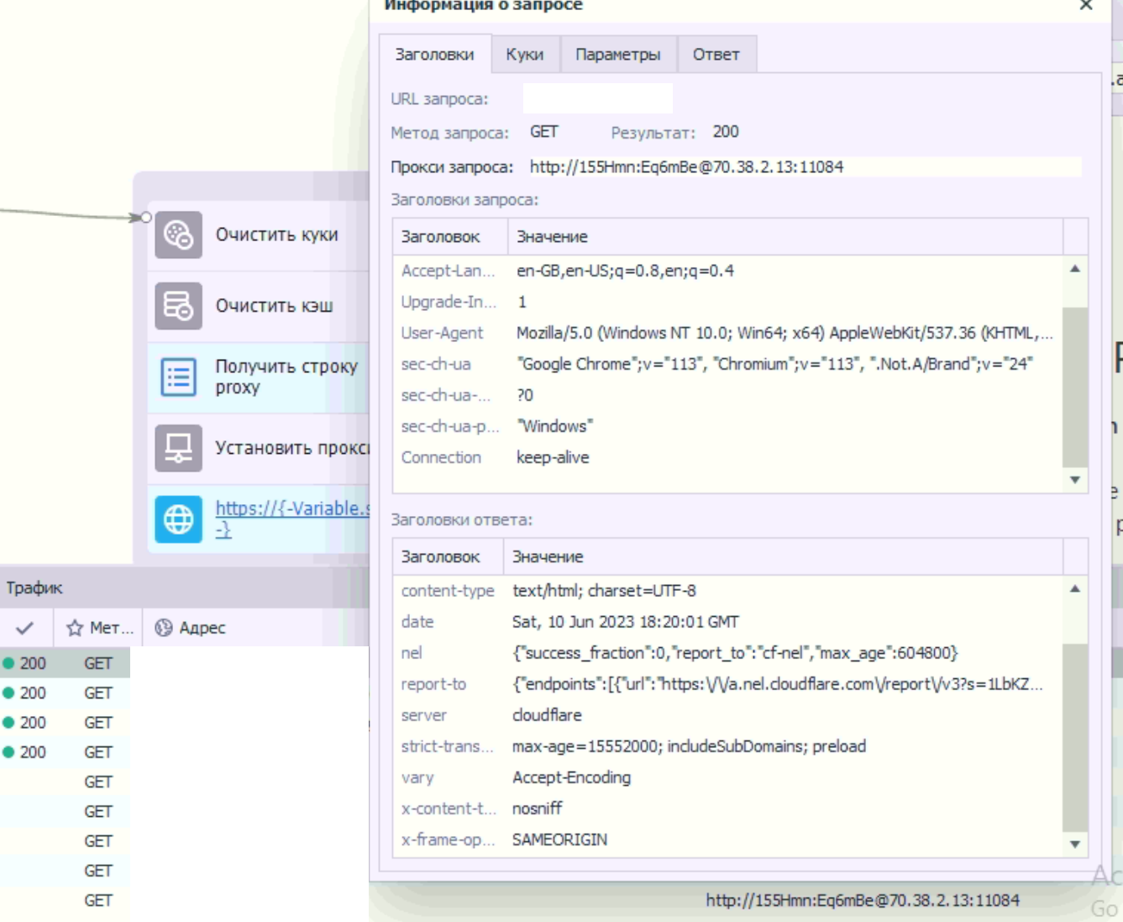Click the Очистить кэш action icon
The height and width of the screenshot is (922, 1123).
[x=178, y=306]
